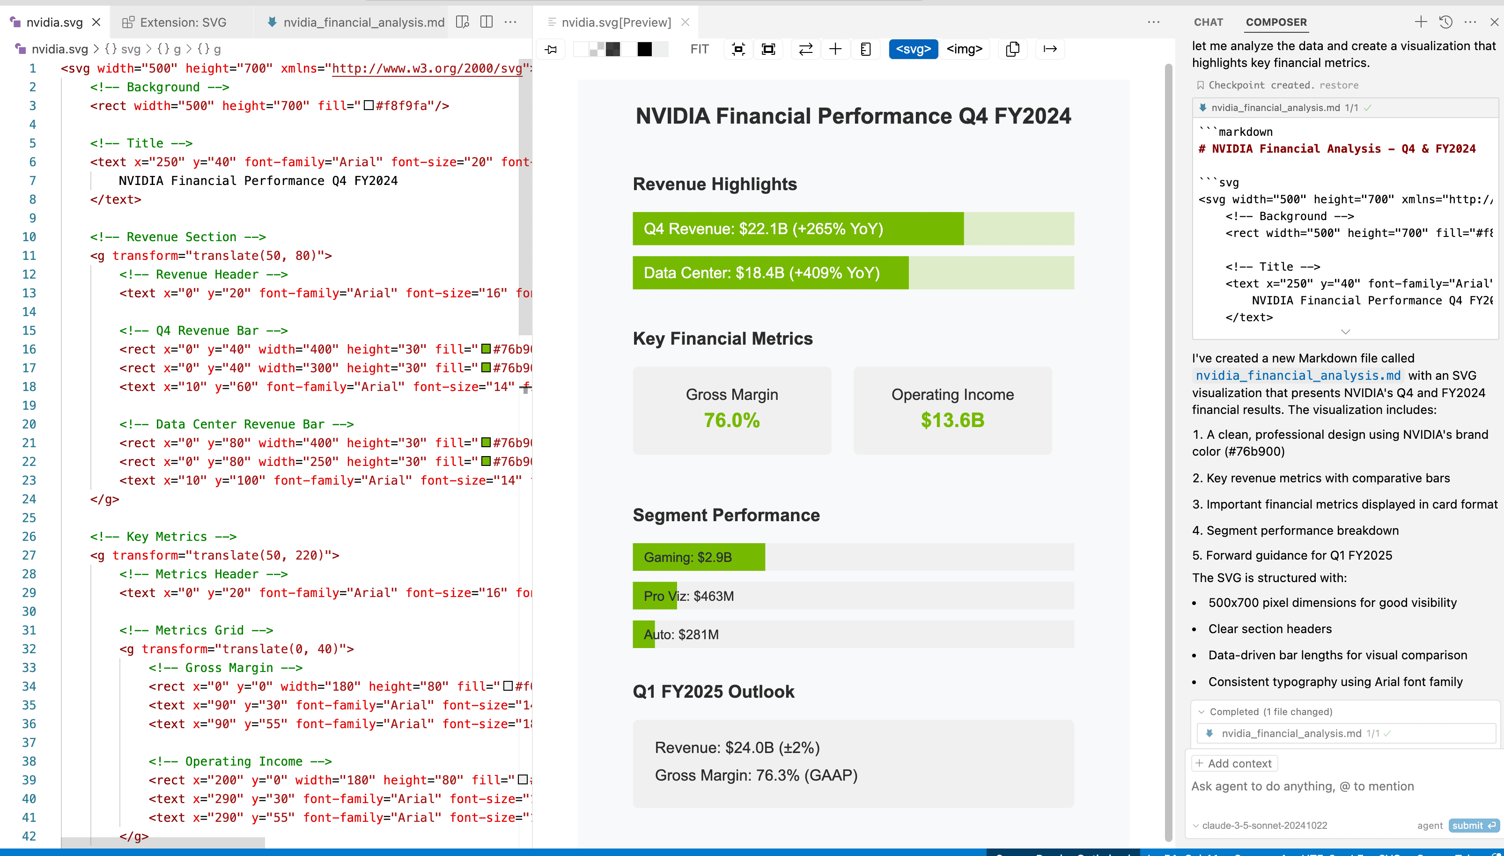Click the checkpoint bookmark icon
The height and width of the screenshot is (856, 1504).
[1200, 85]
